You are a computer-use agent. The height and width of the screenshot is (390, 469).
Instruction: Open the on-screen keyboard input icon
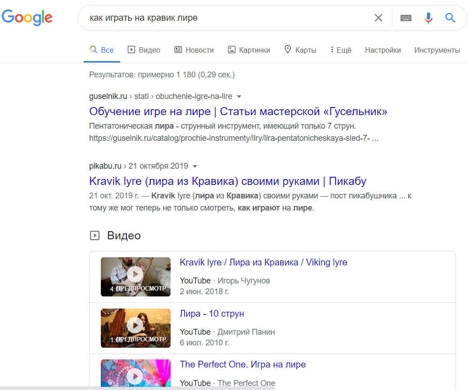point(406,18)
